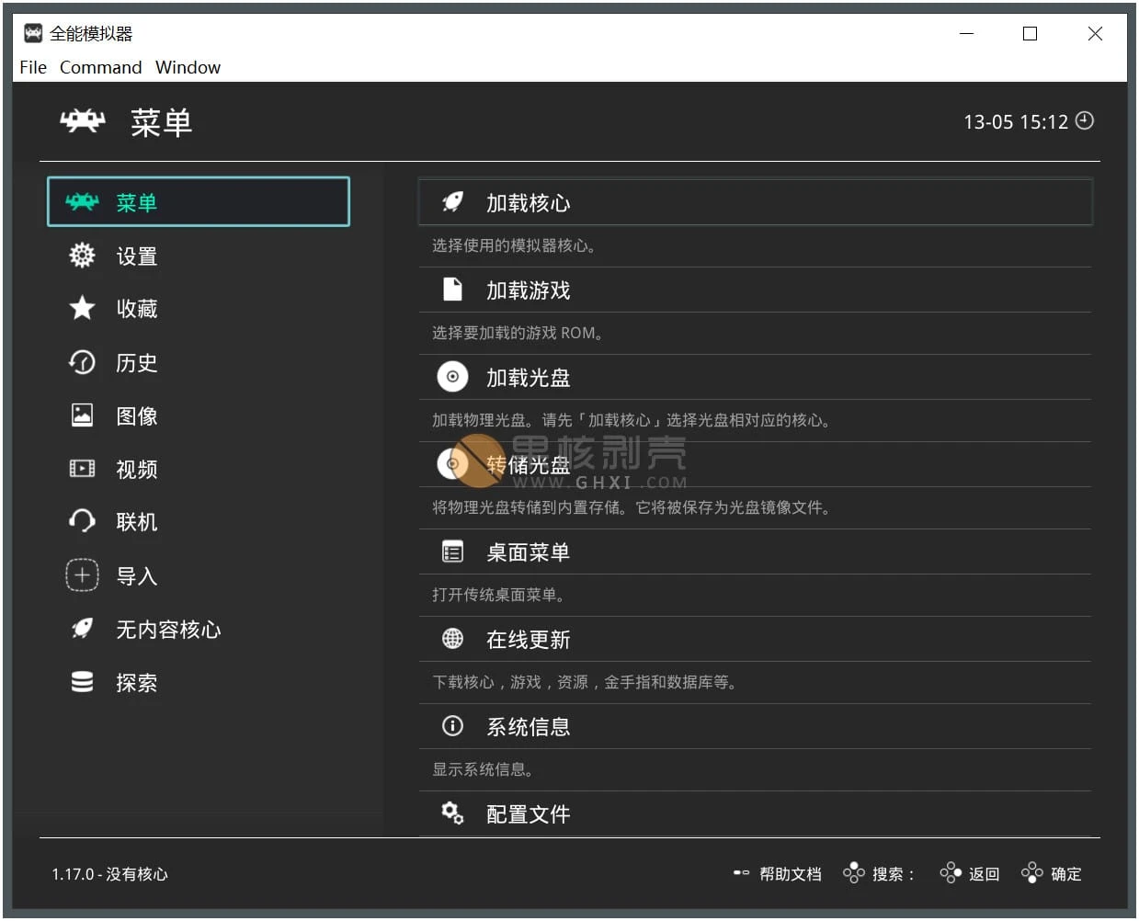Click the date-time 13-05 15:12
Image resolution: width=1139 pixels, height=921 pixels.
click(x=1016, y=121)
